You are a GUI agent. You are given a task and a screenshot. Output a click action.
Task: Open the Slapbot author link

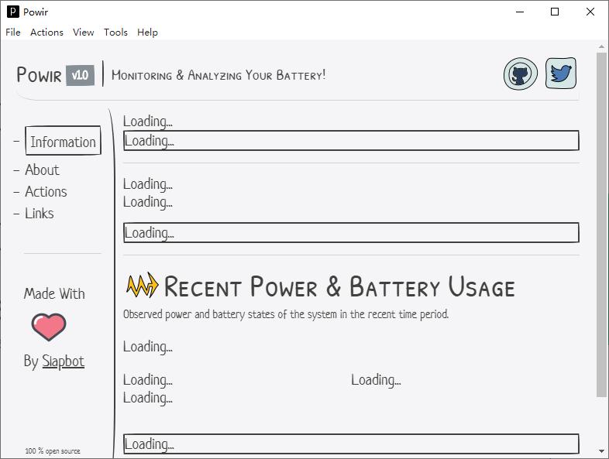(x=63, y=361)
